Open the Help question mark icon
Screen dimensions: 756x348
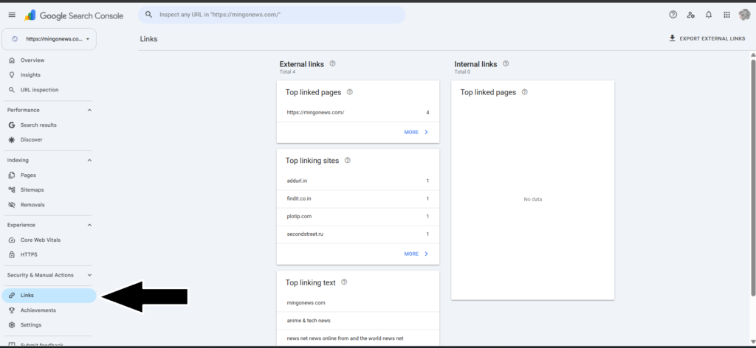pos(673,15)
